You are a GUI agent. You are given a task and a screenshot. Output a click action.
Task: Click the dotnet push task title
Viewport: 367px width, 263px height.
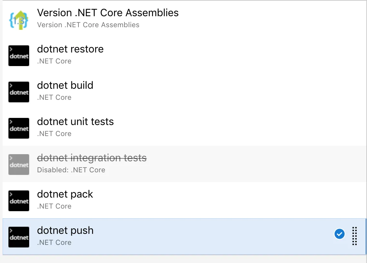(x=65, y=231)
